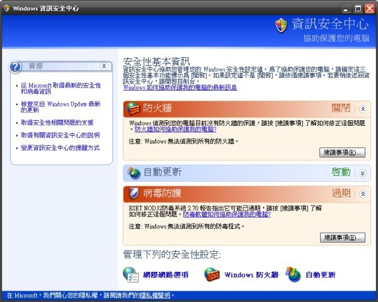Click the Automatic Updates globe icon in header
This screenshot has height=302, width=378.
click(134, 173)
